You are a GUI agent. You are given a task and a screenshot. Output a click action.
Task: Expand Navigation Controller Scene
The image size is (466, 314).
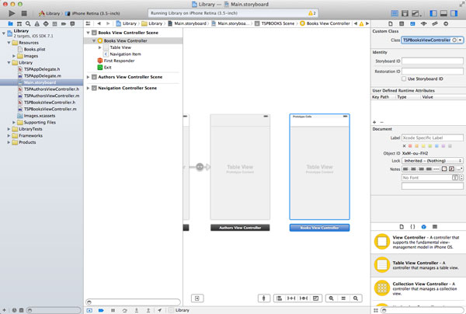[88, 88]
